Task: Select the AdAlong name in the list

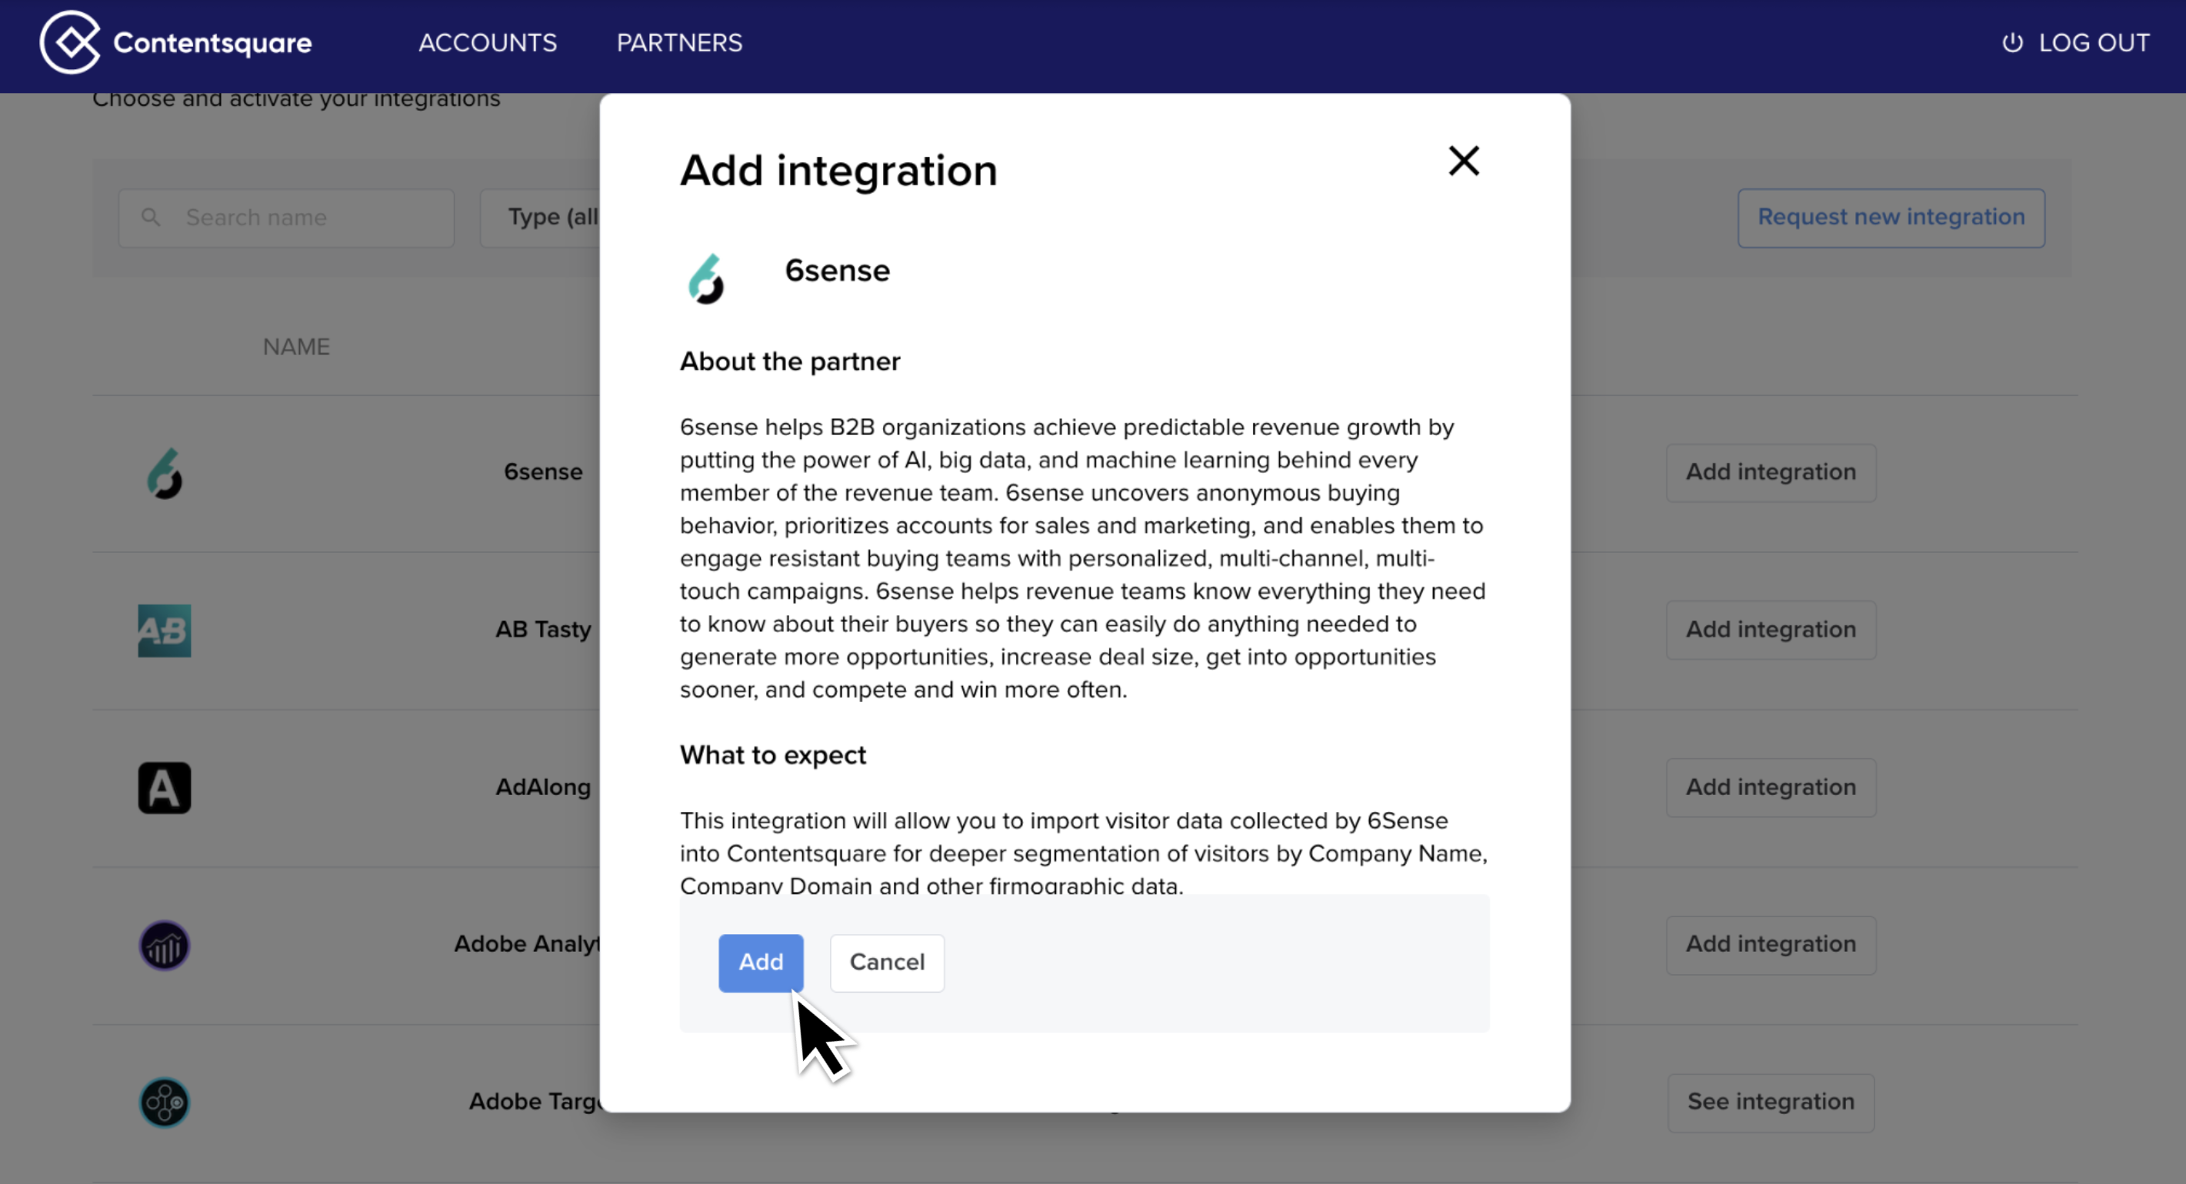Action: click(543, 787)
